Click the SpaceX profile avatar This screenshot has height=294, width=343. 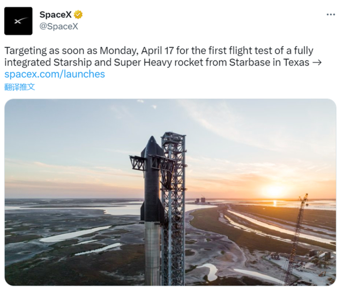[18, 21]
